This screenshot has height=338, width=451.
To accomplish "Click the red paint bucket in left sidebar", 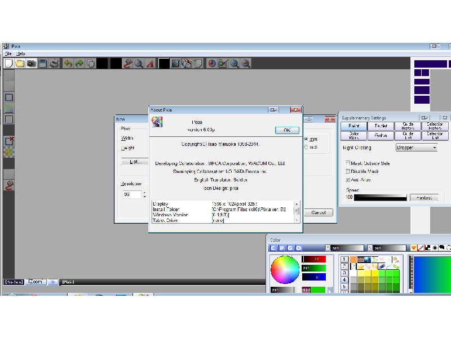I will pos(9,185).
